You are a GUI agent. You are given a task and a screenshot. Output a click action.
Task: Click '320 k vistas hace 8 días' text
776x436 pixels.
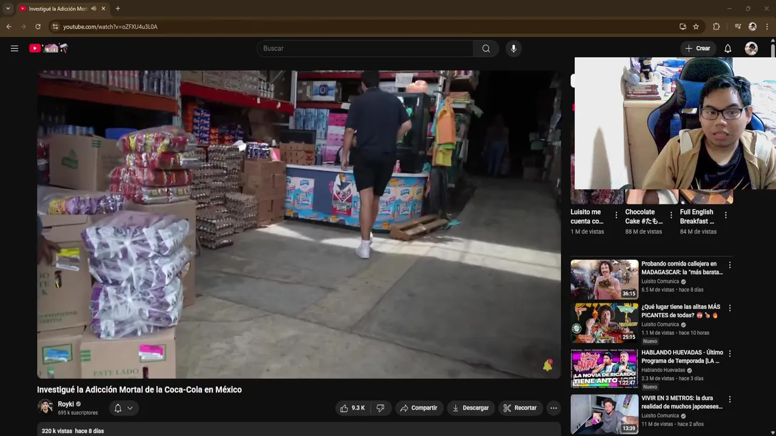coord(73,431)
